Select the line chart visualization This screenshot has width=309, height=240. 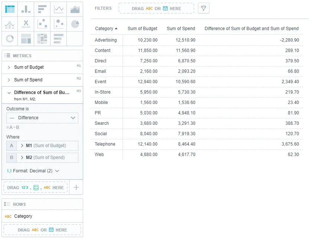[x=59, y=9]
